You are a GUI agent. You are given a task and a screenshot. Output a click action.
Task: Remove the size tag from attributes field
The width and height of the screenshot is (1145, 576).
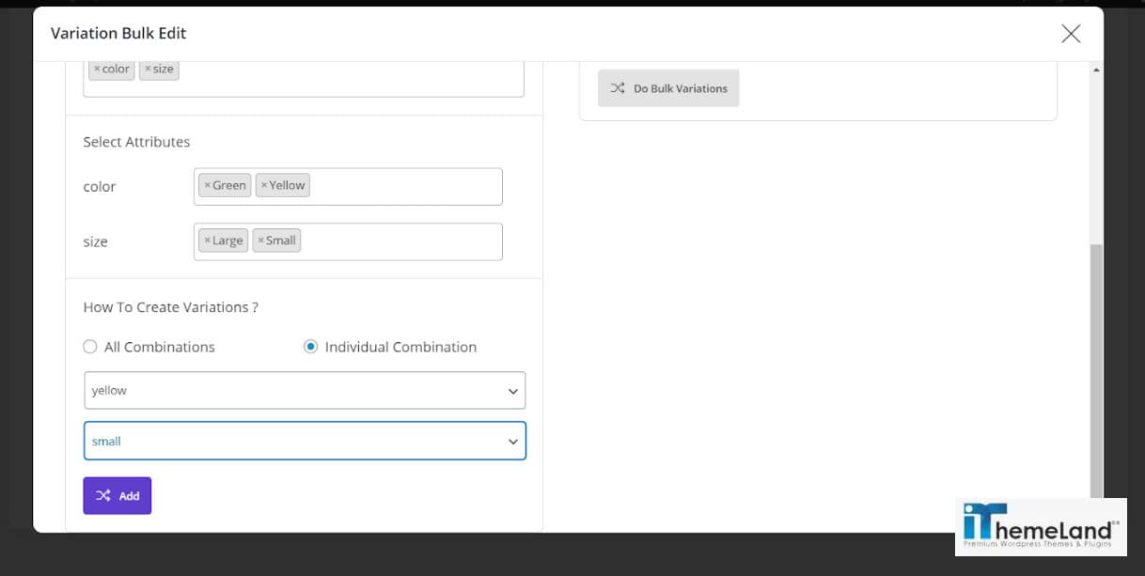(148, 70)
